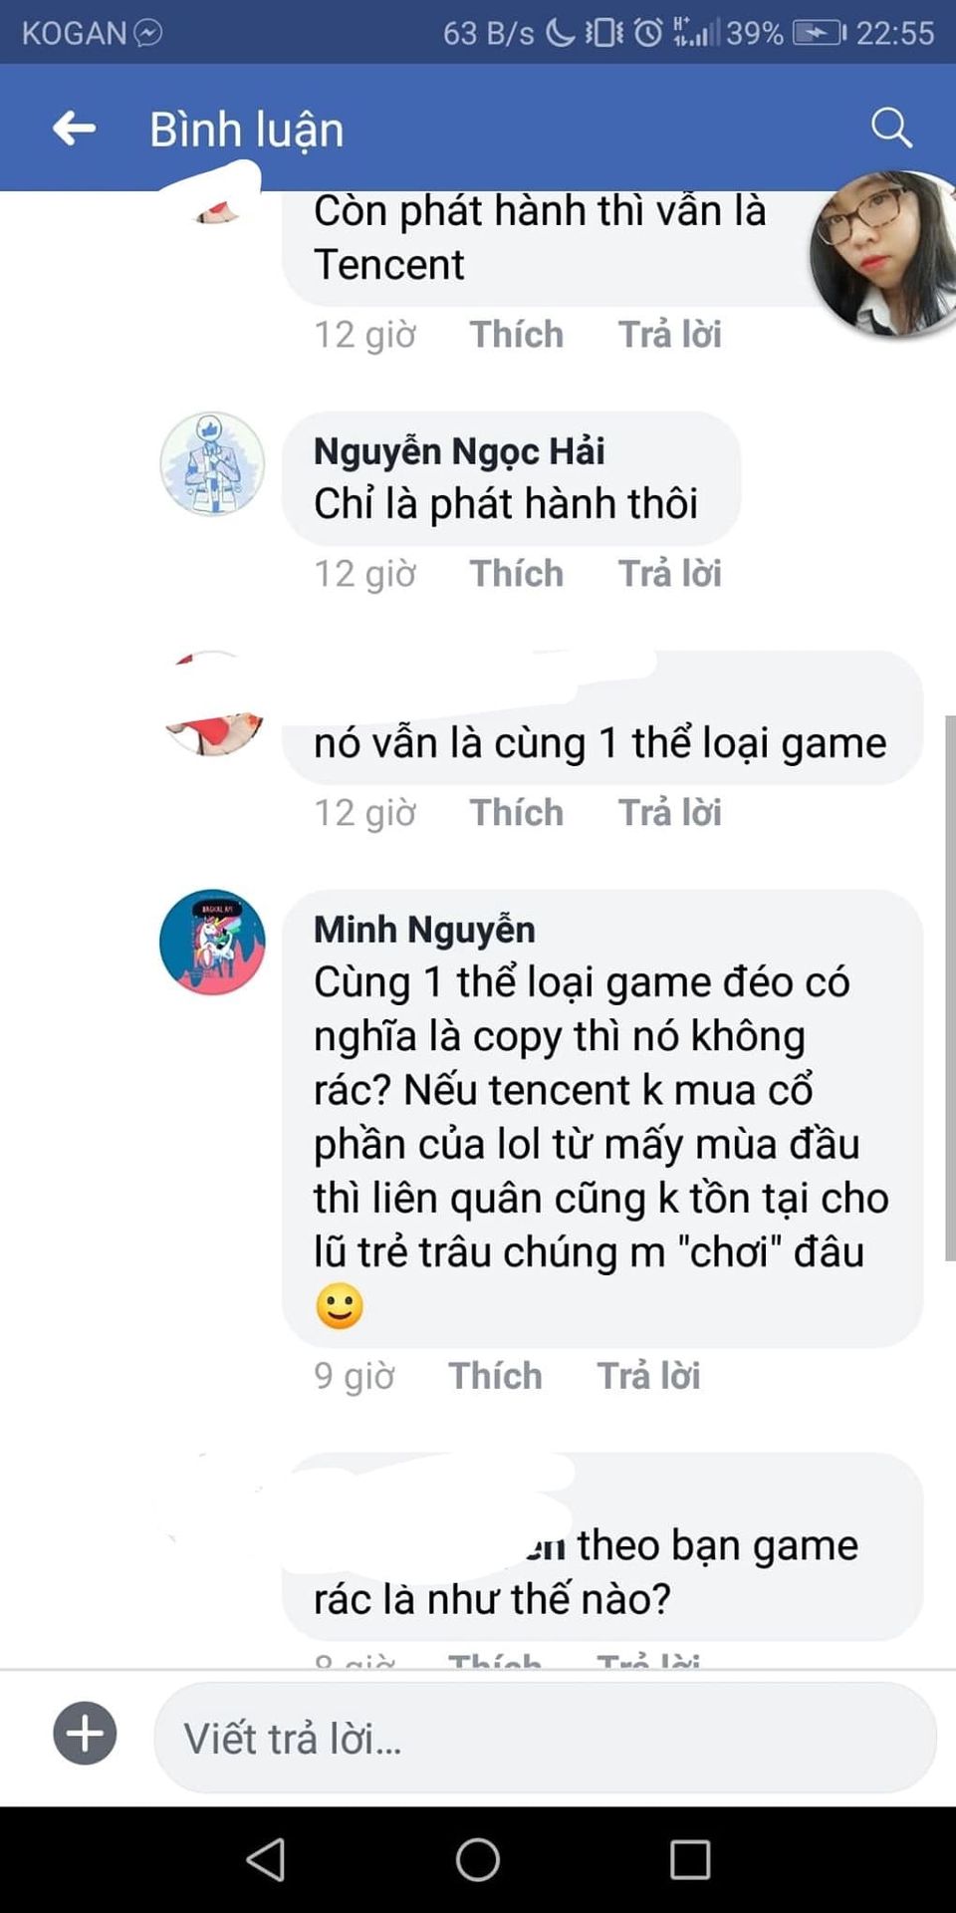Reply to Minh Nguyễn's comment

[x=648, y=1376]
